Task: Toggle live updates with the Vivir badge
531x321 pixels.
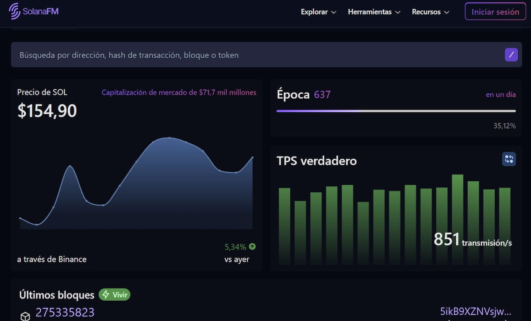Action: [x=114, y=294]
